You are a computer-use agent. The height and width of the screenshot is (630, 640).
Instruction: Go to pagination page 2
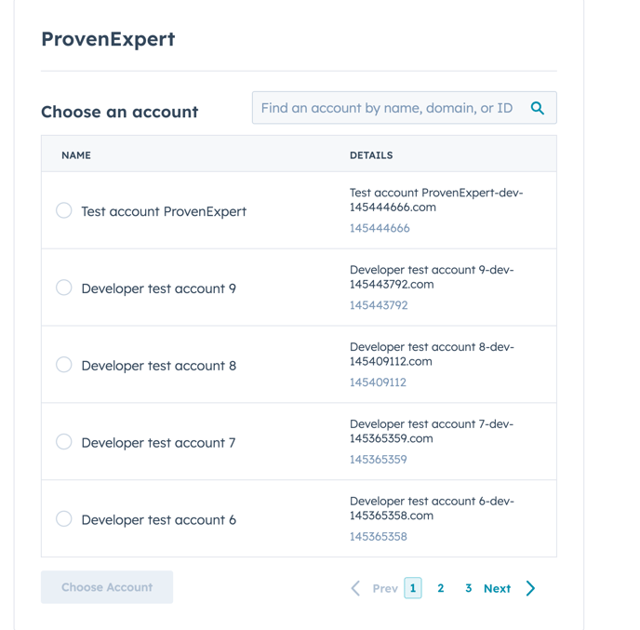(x=440, y=588)
